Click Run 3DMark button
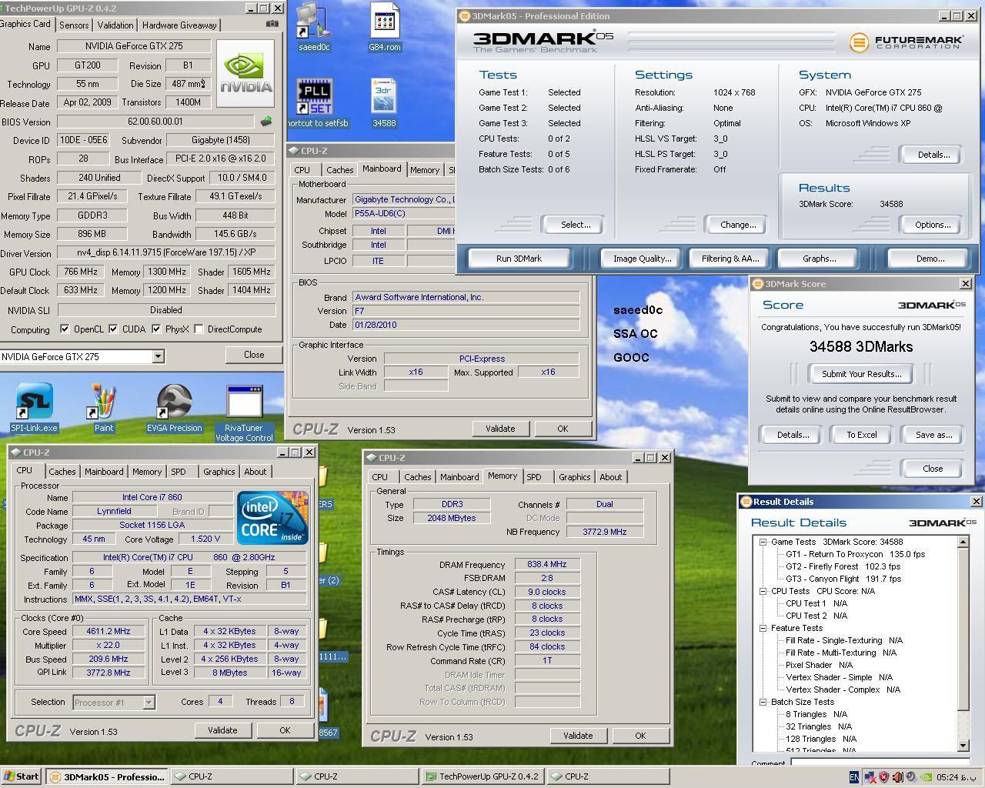The image size is (985, 788). click(x=519, y=259)
